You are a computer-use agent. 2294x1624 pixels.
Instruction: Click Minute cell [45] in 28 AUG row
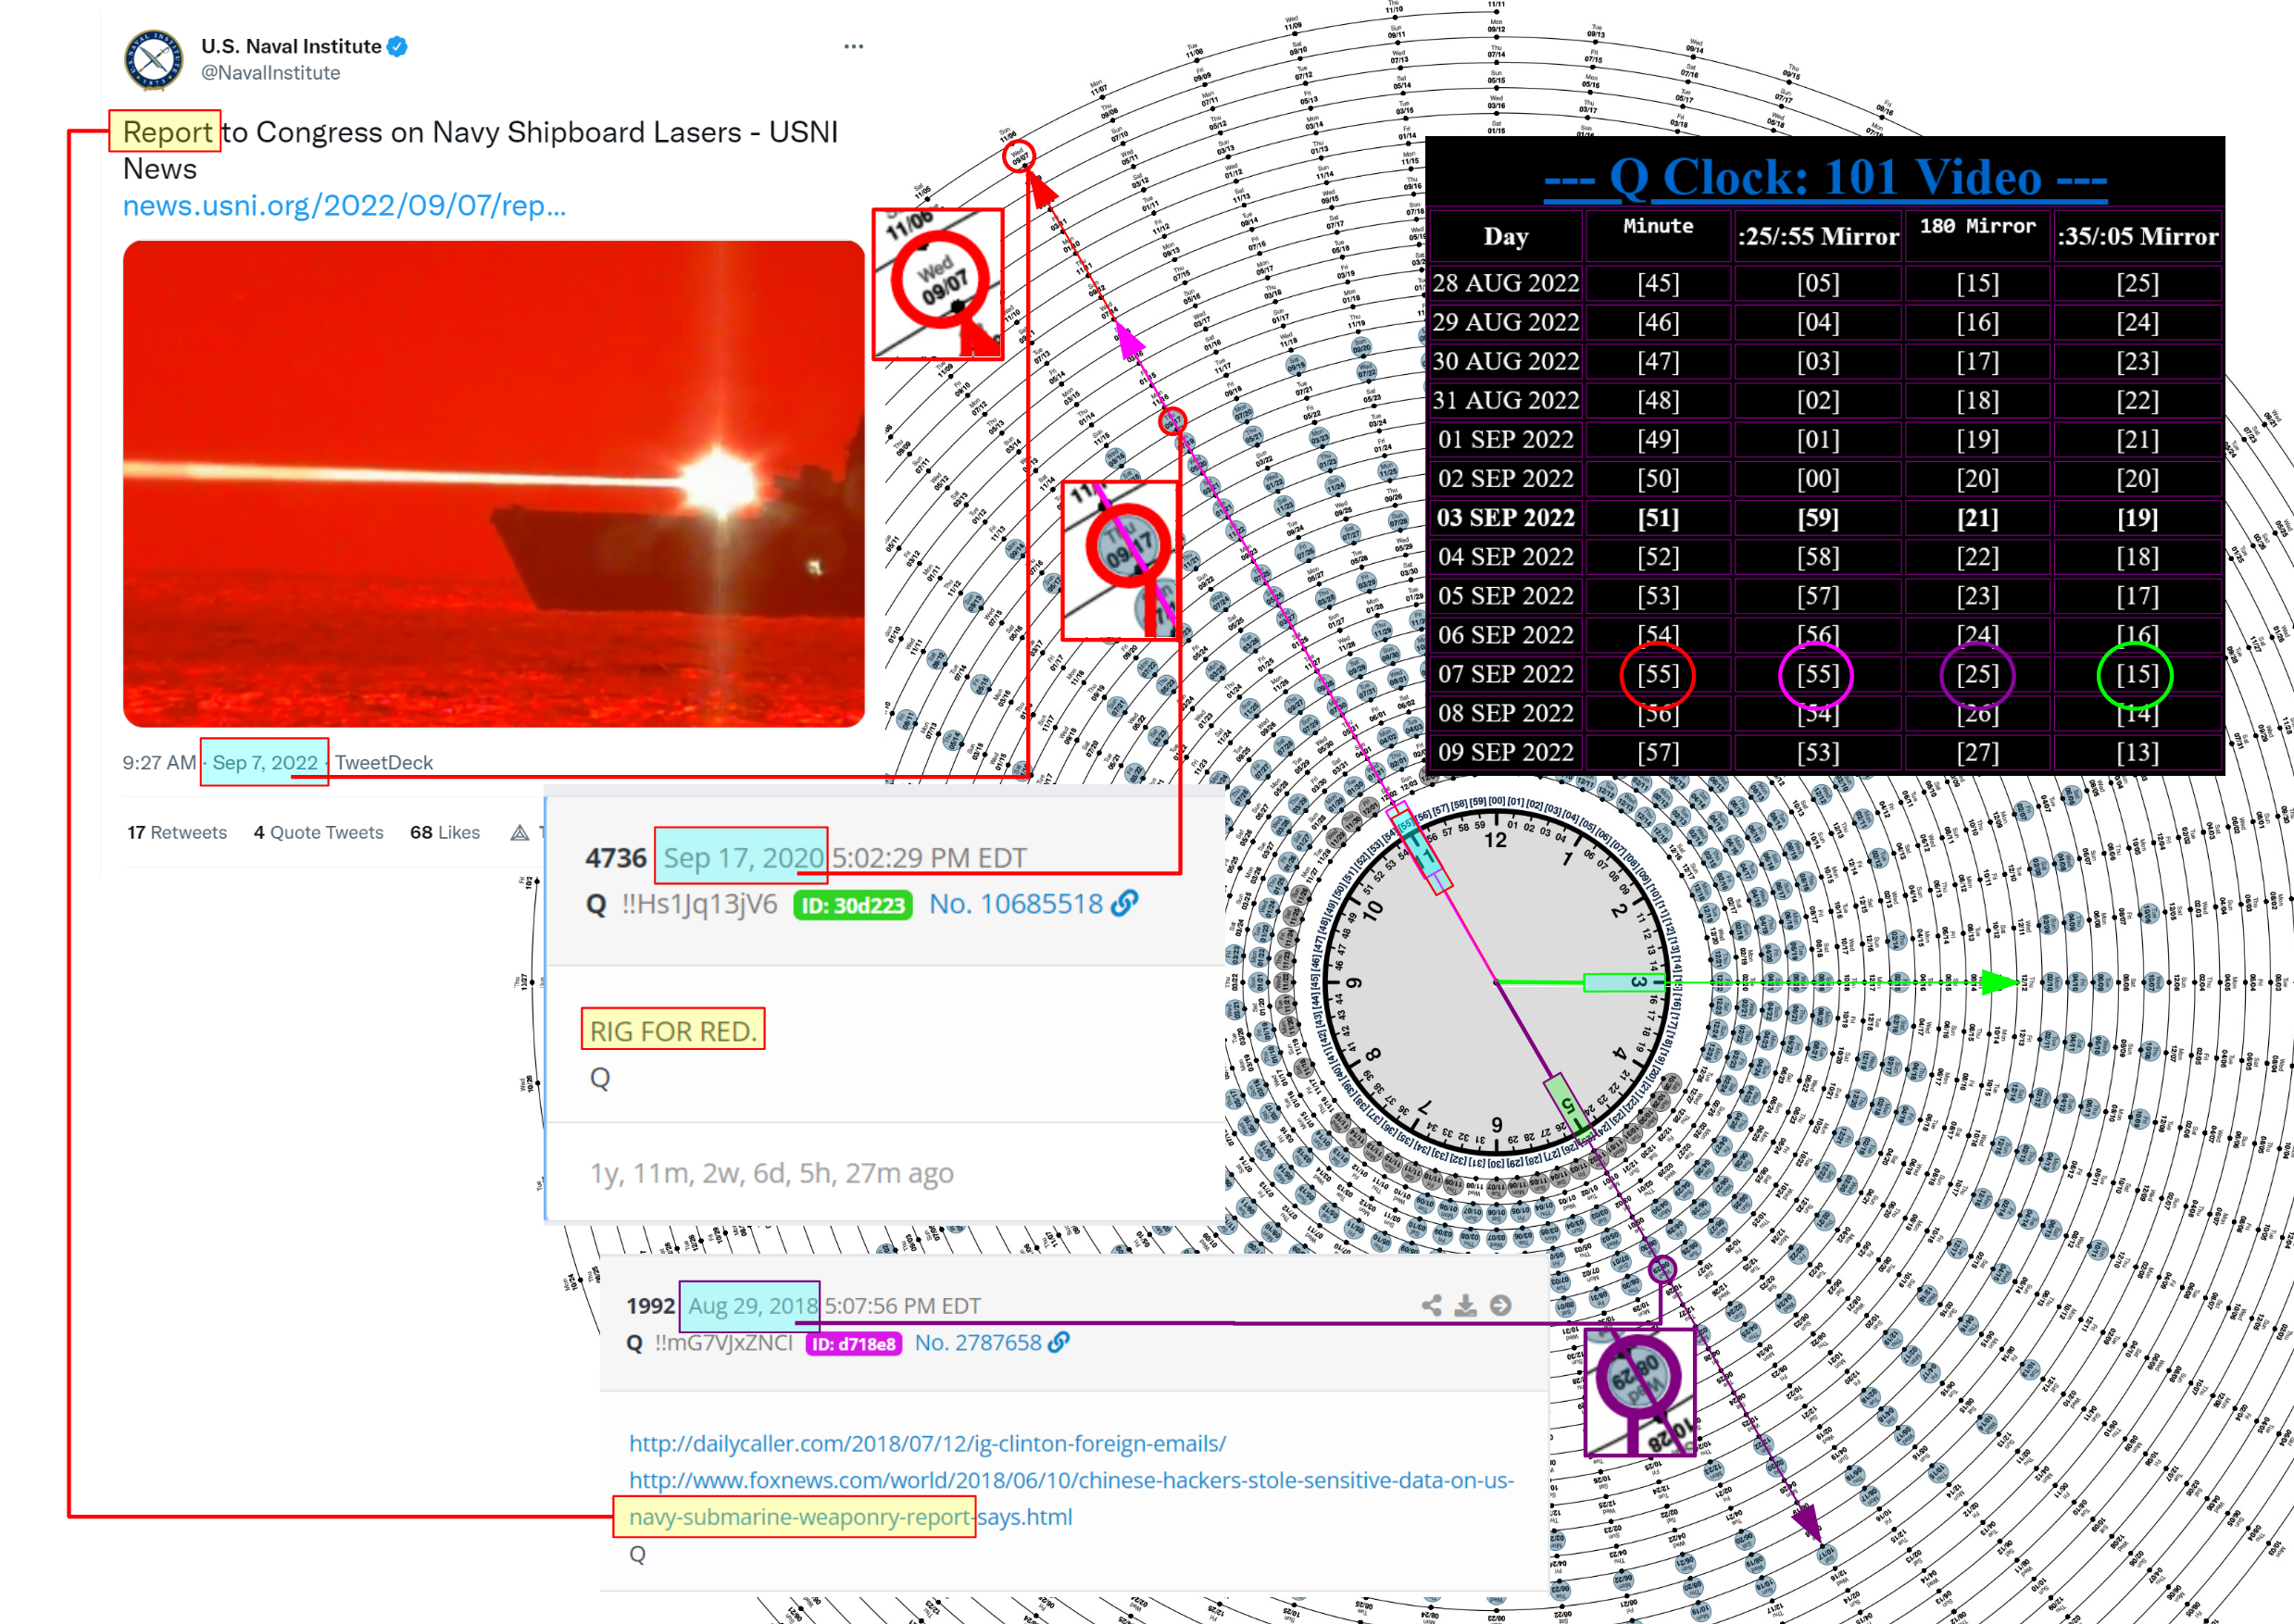coord(1658,283)
